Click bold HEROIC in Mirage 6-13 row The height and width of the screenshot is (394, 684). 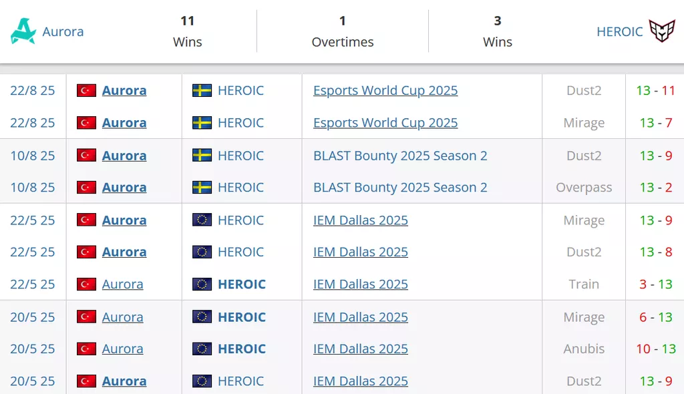242,317
